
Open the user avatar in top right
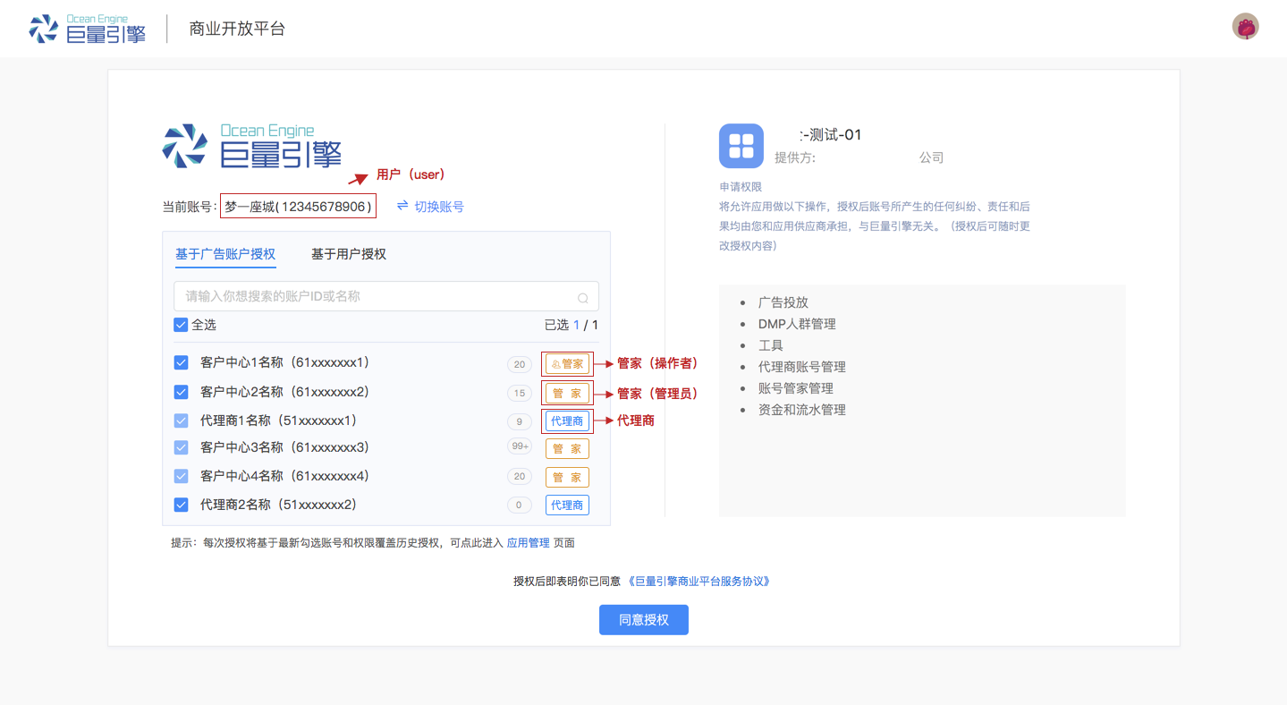pyautogui.click(x=1245, y=27)
